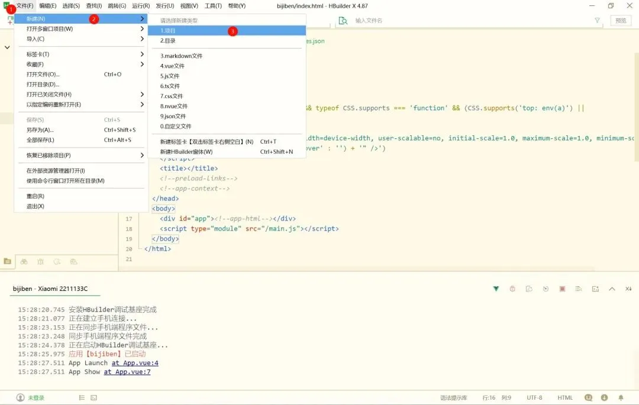
Task: Choose 3.markdown文件 option
Action: [227, 56]
